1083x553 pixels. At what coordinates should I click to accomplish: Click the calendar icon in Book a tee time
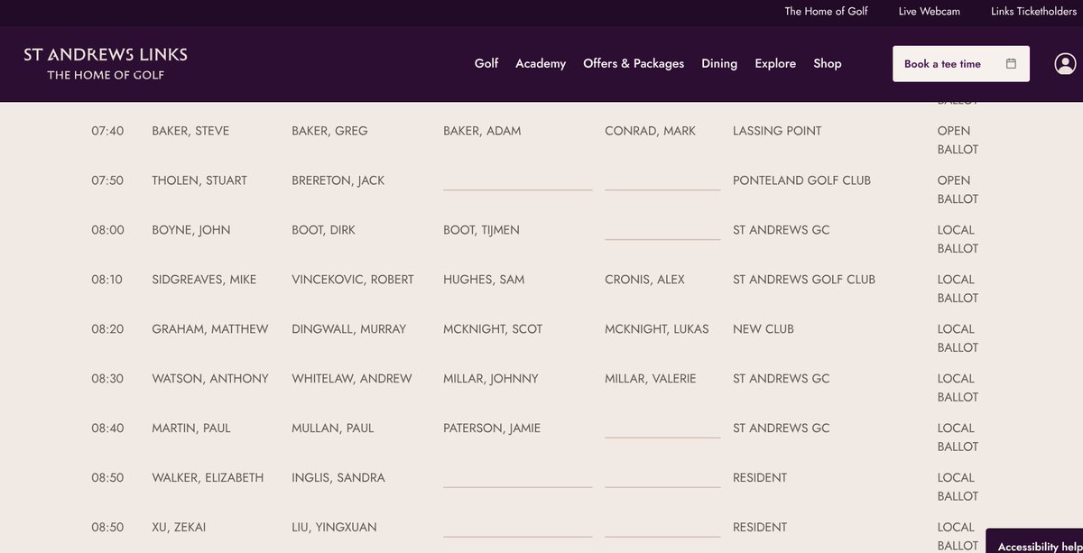[x=1011, y=64]
